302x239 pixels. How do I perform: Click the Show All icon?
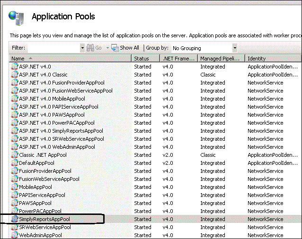tap(115, 48)
